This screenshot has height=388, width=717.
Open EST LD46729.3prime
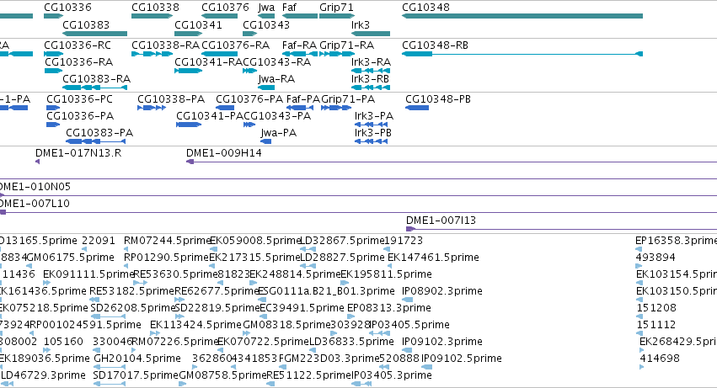[44, 375]
